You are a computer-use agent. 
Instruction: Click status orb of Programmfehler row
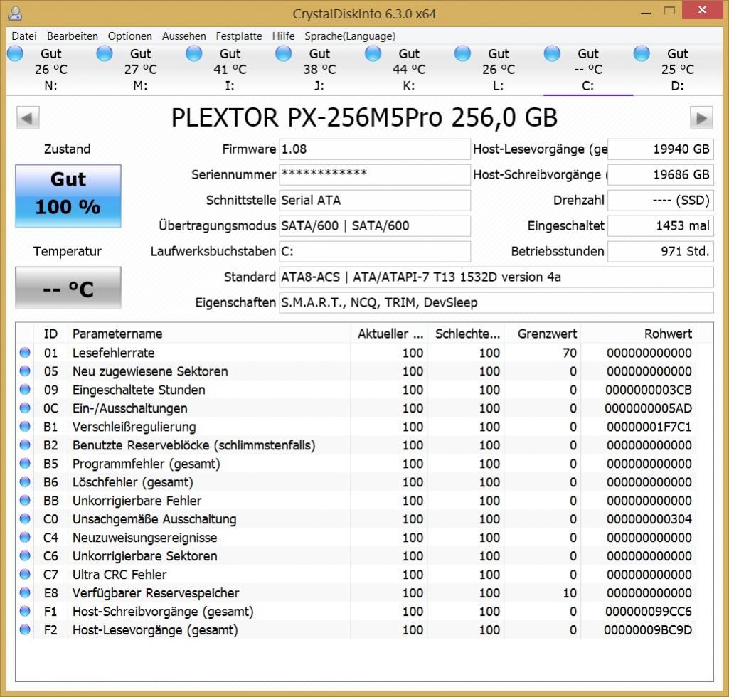coord(25,463)
